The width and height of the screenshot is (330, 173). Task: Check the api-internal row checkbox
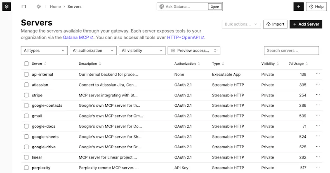[26, 75]
